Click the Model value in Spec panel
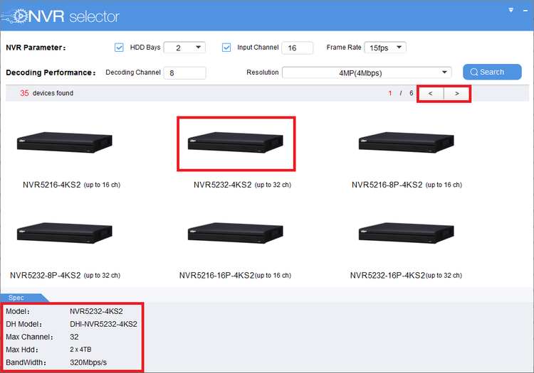This screenshot has height=373, width=534. point(96,311)
